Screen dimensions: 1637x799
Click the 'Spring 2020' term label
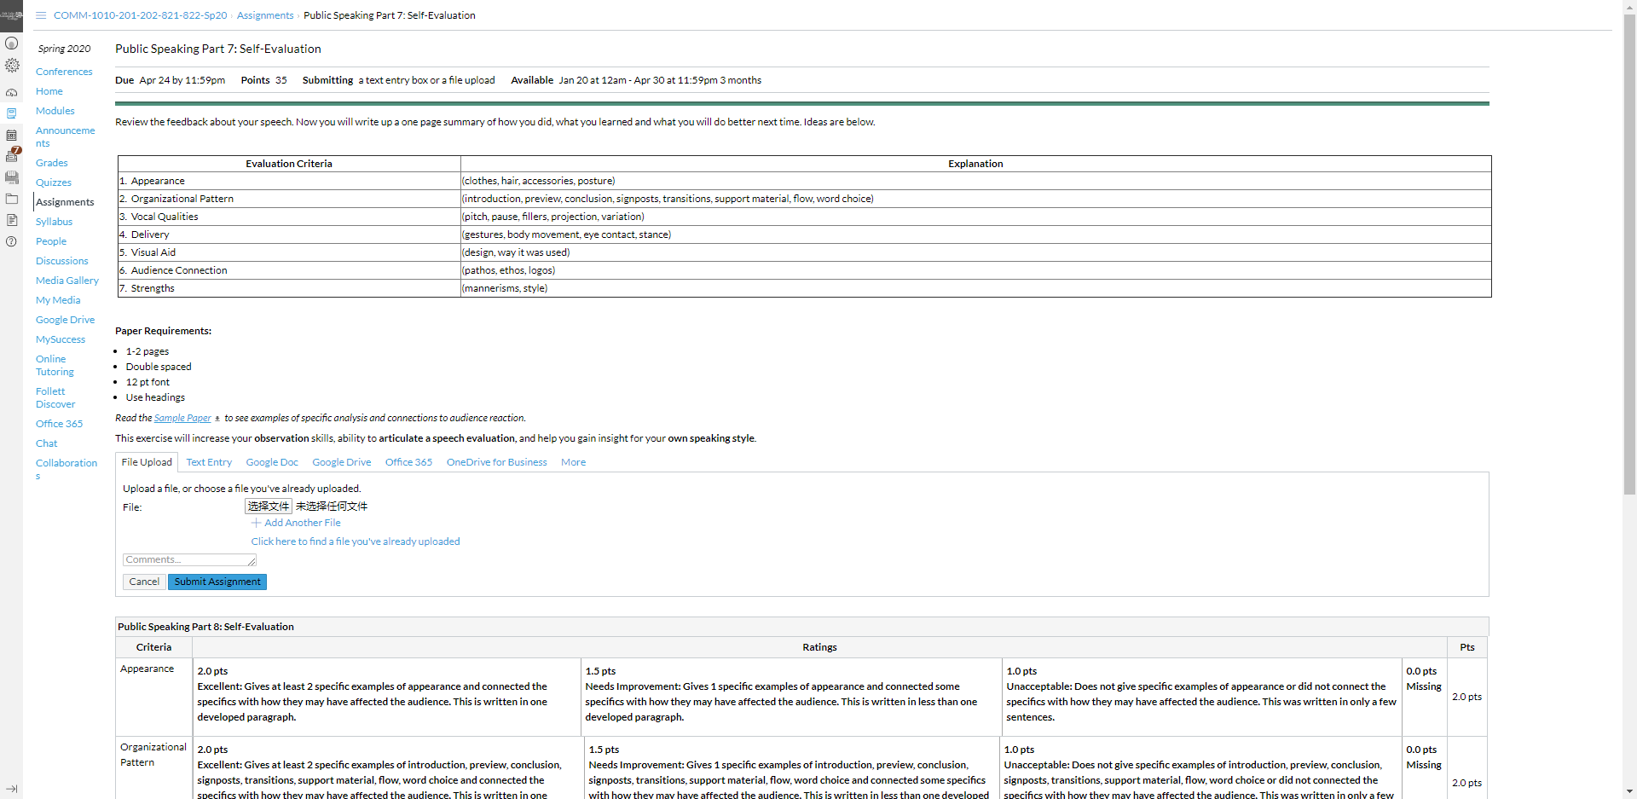(64, 49)
